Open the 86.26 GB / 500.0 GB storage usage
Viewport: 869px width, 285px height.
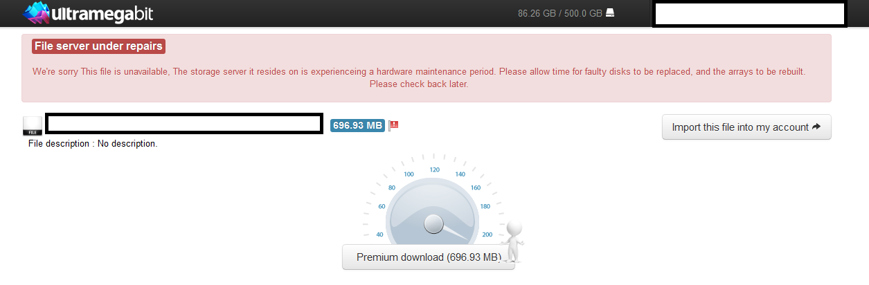click(x=560, y=13)
